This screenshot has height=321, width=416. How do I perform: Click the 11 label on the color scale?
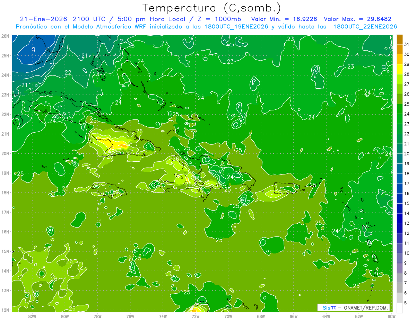pos(407,243)
